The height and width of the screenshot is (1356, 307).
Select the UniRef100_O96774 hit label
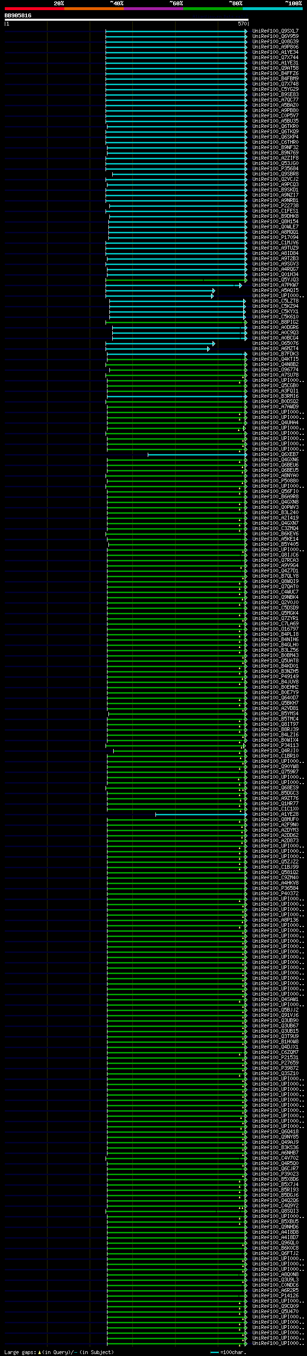pyautogui.click(x=275, y=370)
